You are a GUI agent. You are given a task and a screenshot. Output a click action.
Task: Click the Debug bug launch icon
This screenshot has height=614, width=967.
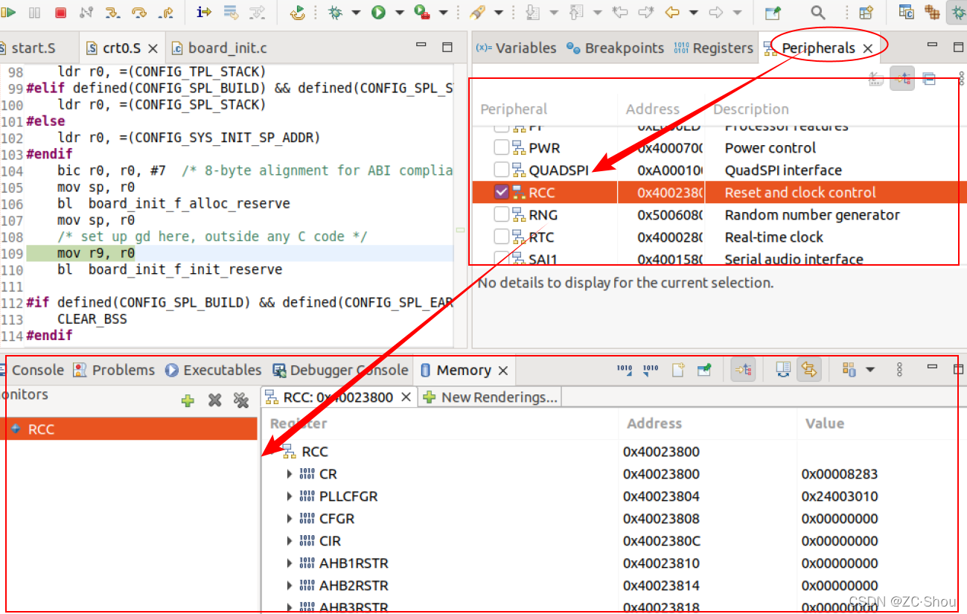[336, 12]
